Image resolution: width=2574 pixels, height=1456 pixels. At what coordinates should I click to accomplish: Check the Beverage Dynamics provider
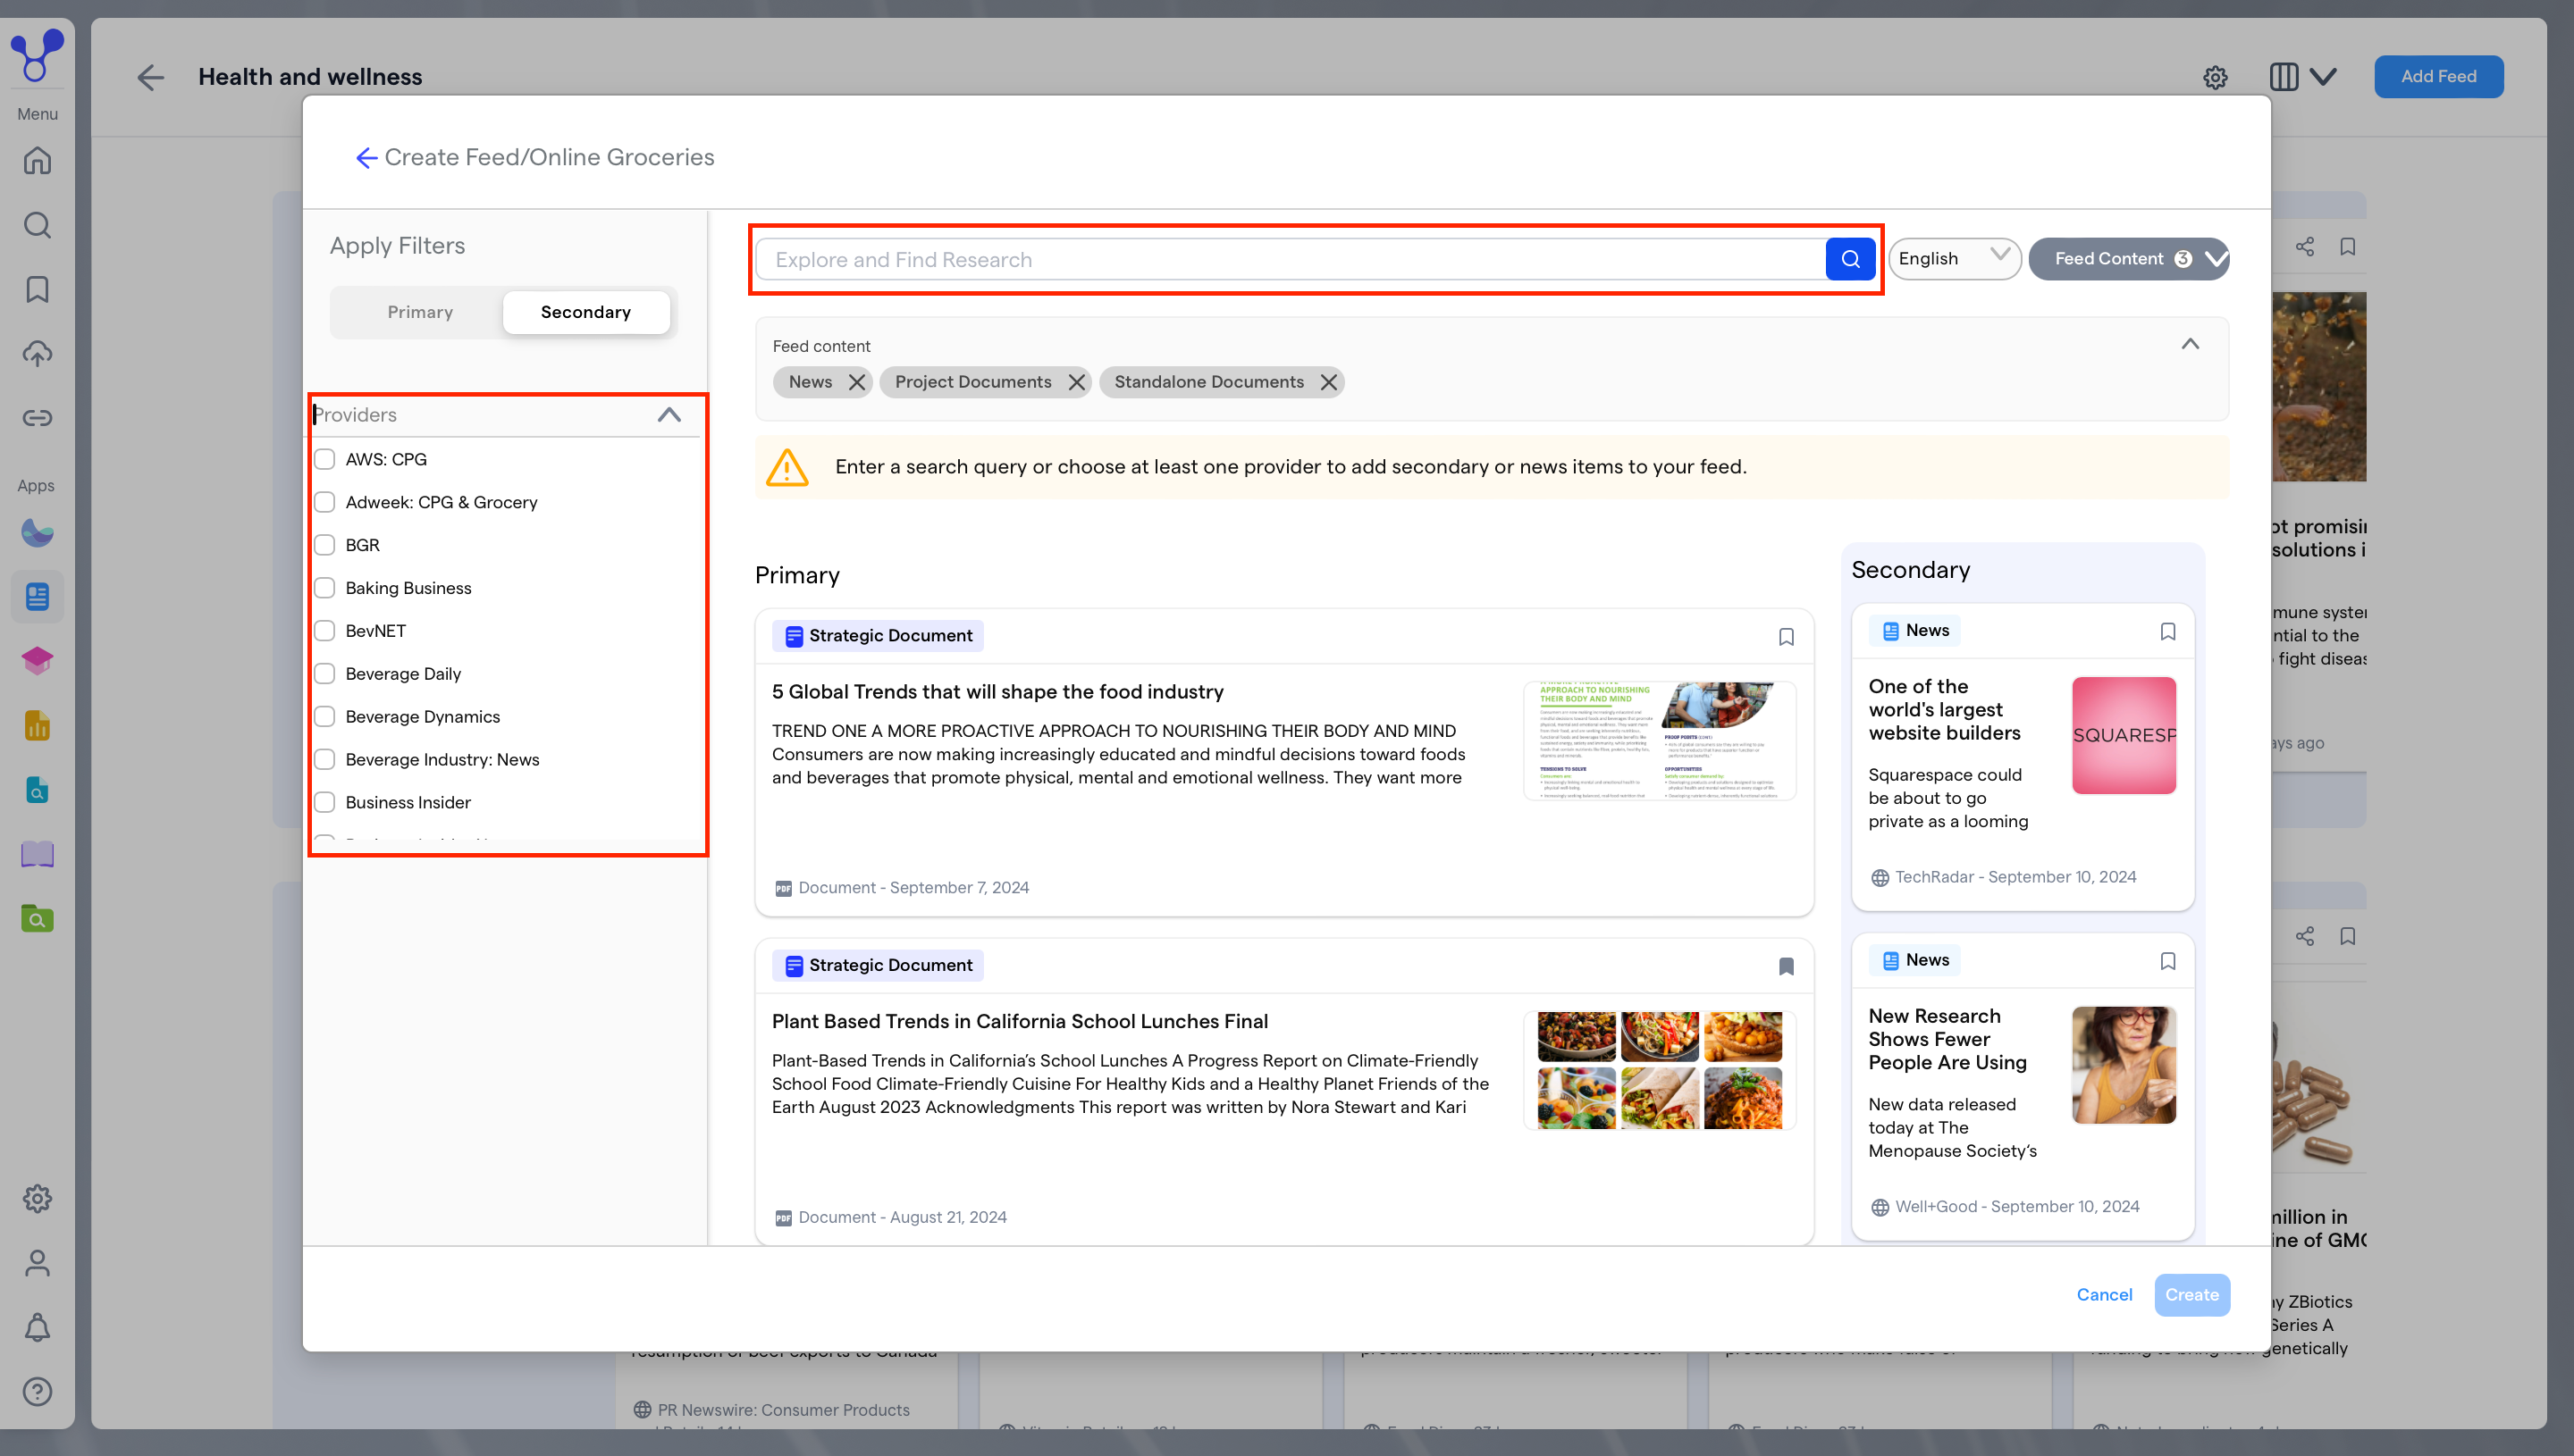pos(324,717)
